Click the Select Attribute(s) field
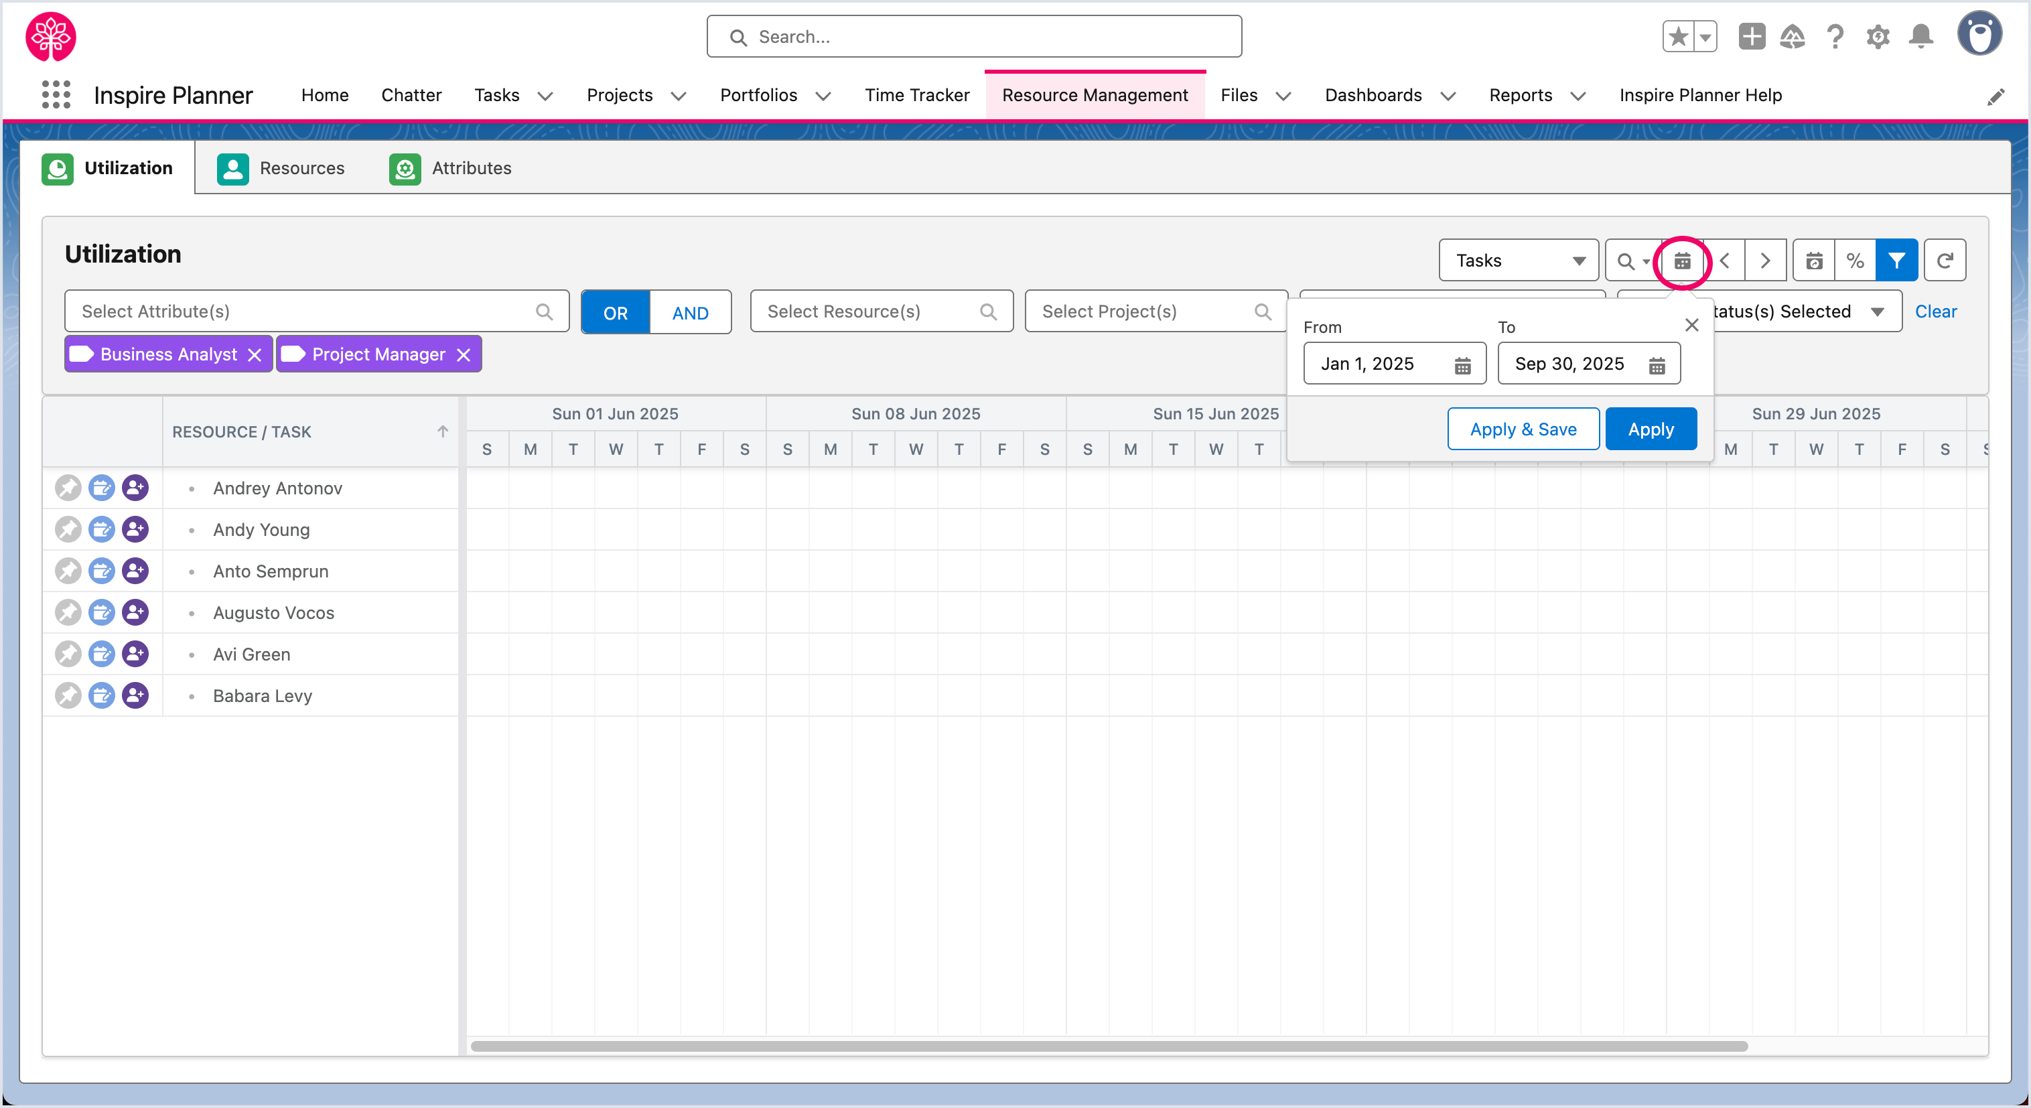The width and height of the screenshot is (2031, 1108). 317,311
